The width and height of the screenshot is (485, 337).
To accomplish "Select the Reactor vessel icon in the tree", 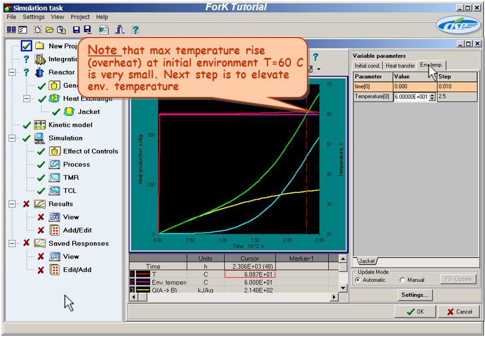I will point(40,72).
